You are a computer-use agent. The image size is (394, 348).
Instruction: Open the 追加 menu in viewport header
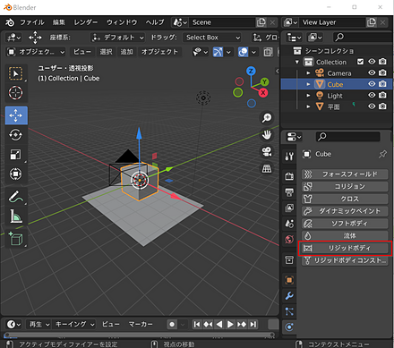tap(126, 52)
